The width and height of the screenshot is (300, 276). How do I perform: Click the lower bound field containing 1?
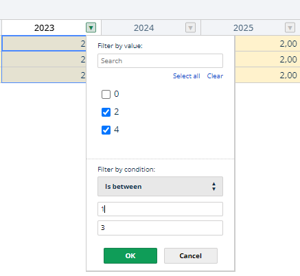(160, 209)
